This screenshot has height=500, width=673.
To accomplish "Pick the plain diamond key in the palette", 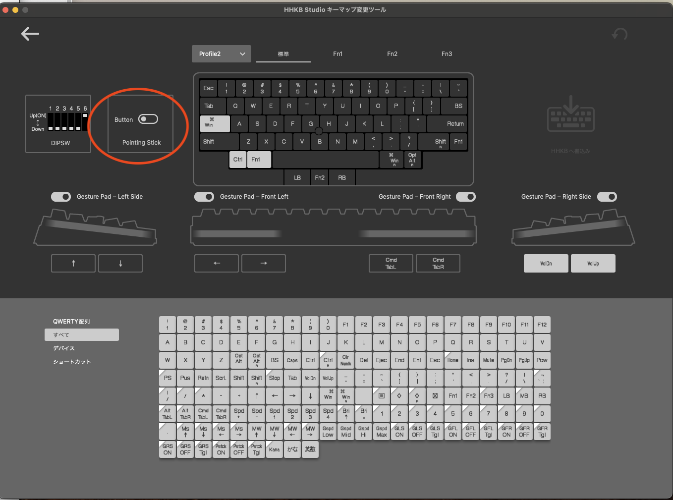I will pyautogui.click(x=399, y=396).
